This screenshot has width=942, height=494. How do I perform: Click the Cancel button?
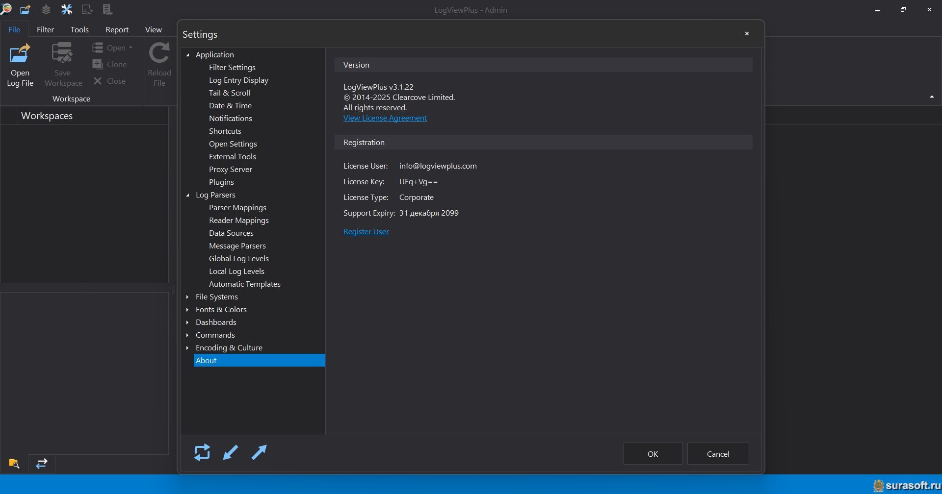tap(718, 454)
